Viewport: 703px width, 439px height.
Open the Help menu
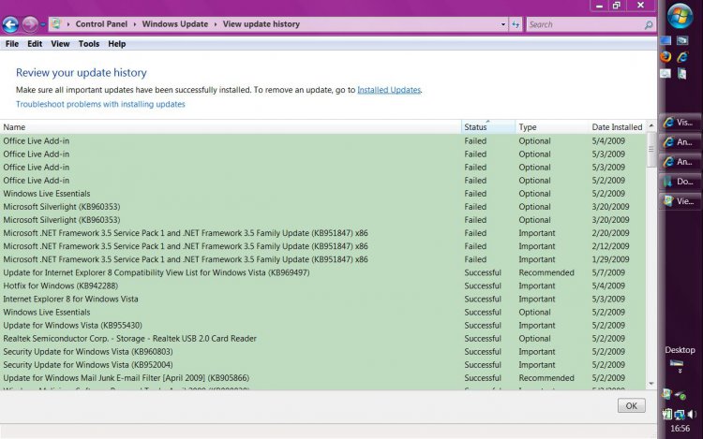click(116, 44)
